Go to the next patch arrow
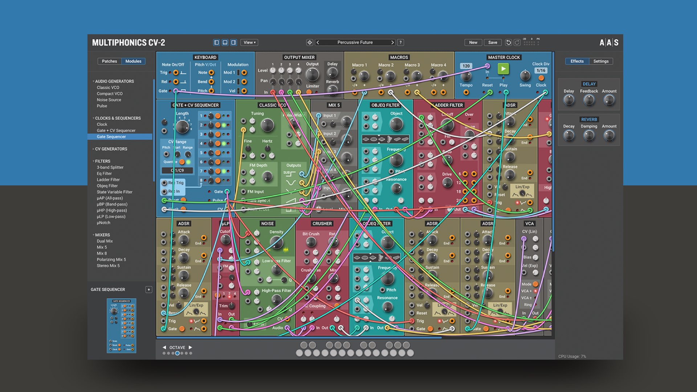Screen dimensions: 697x392 pos(392,42)
